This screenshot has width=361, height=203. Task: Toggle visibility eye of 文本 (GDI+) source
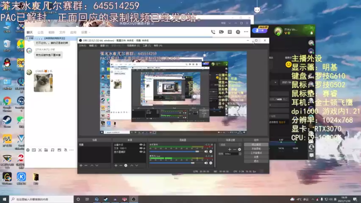coord(141,148)
